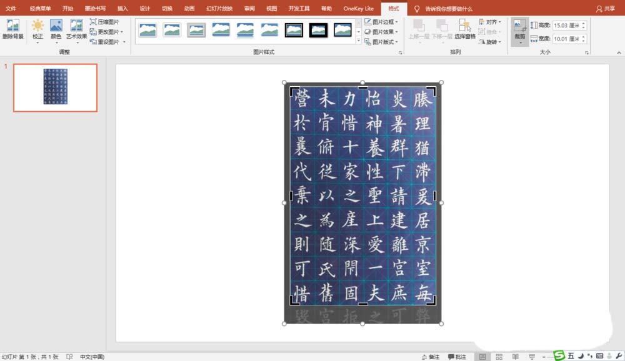
Task: Open the Picture Layout (图片版式) dropdown
Action: click(x=381, y=42)
